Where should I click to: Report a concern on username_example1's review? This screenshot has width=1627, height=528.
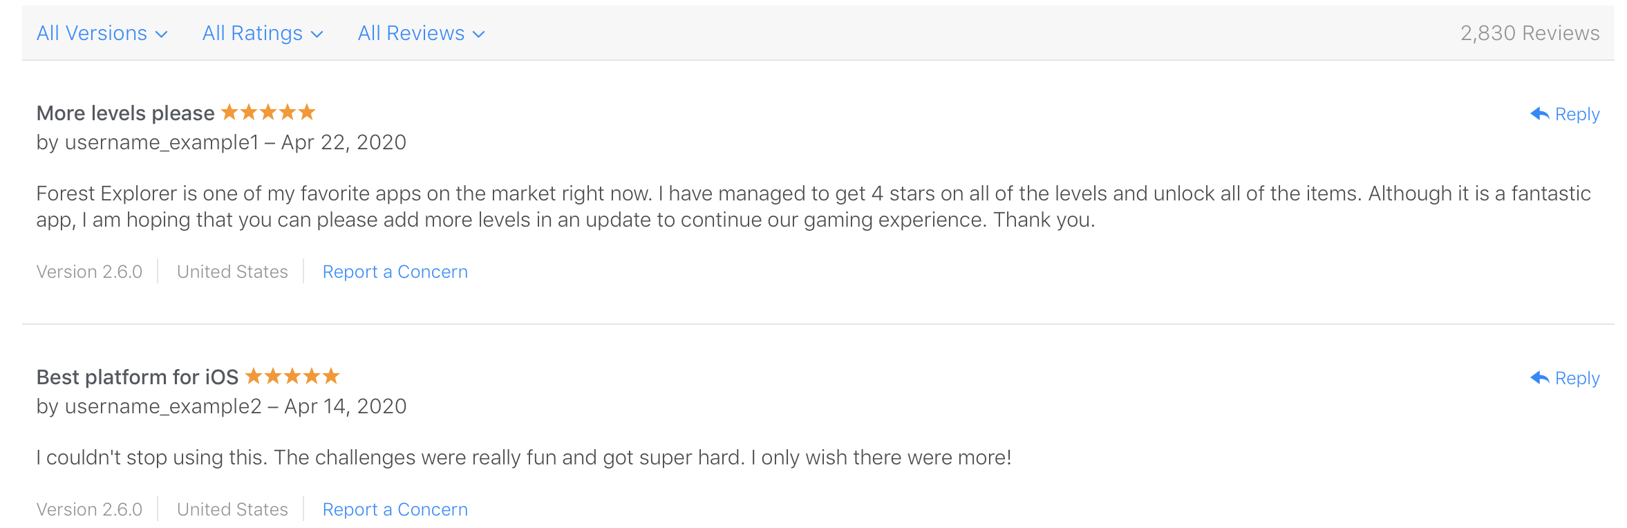395,272
